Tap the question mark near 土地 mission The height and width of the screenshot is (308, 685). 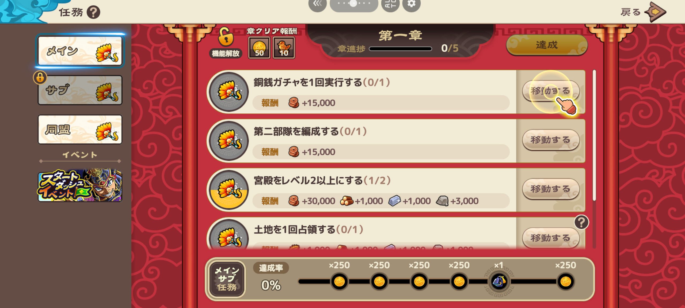point(581,222)
